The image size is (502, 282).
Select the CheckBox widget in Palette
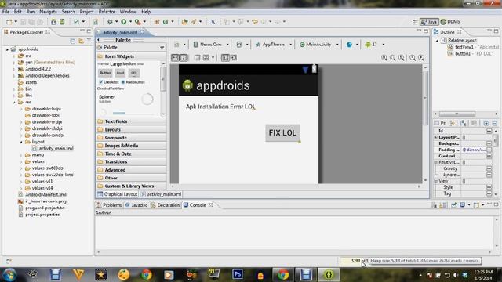point(109,82)
